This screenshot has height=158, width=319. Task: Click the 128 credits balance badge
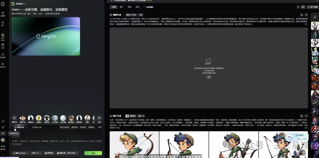(x=3, y=146)
